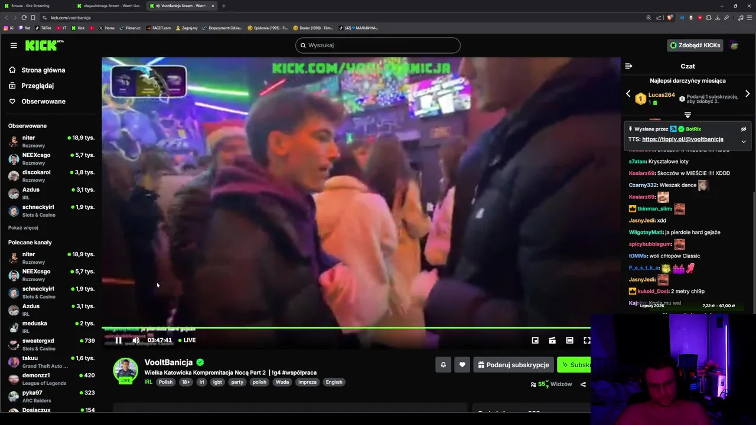
Task: Select the party tag
Action: (237, 382)
